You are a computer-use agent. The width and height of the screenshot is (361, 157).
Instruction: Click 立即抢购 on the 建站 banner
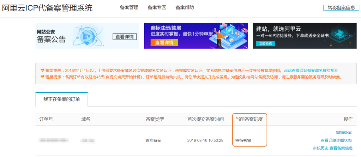(x=265, y=44)
